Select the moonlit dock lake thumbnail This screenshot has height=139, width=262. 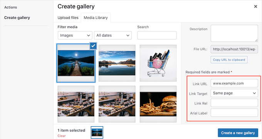[x=76, y=63]
